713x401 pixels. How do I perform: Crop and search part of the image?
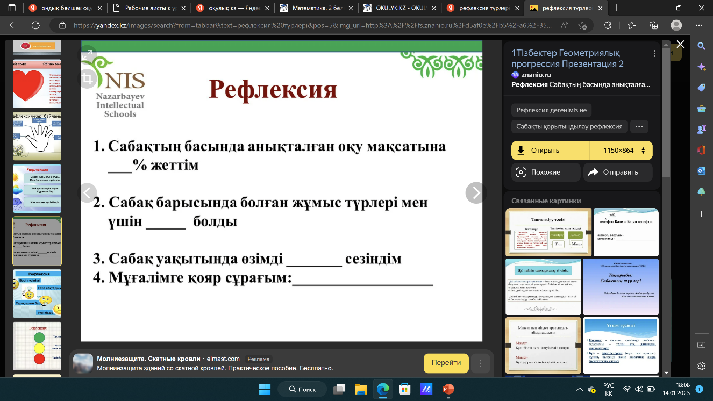(88, 80)
